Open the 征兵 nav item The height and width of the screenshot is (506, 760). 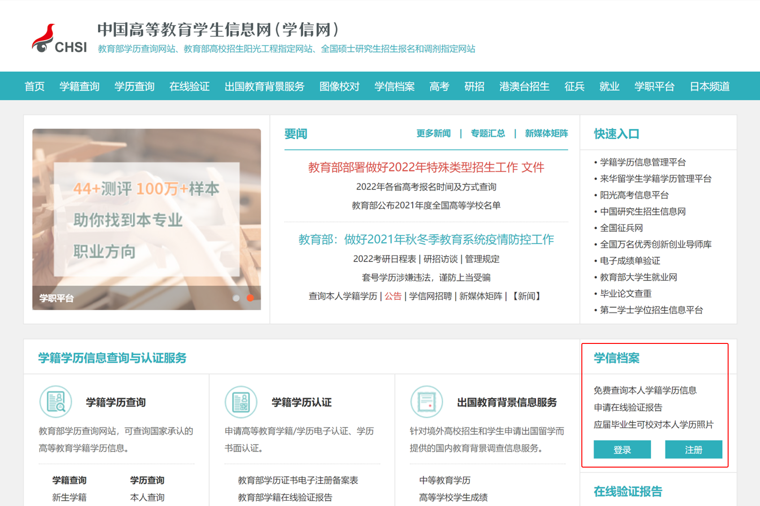(574, 86)
